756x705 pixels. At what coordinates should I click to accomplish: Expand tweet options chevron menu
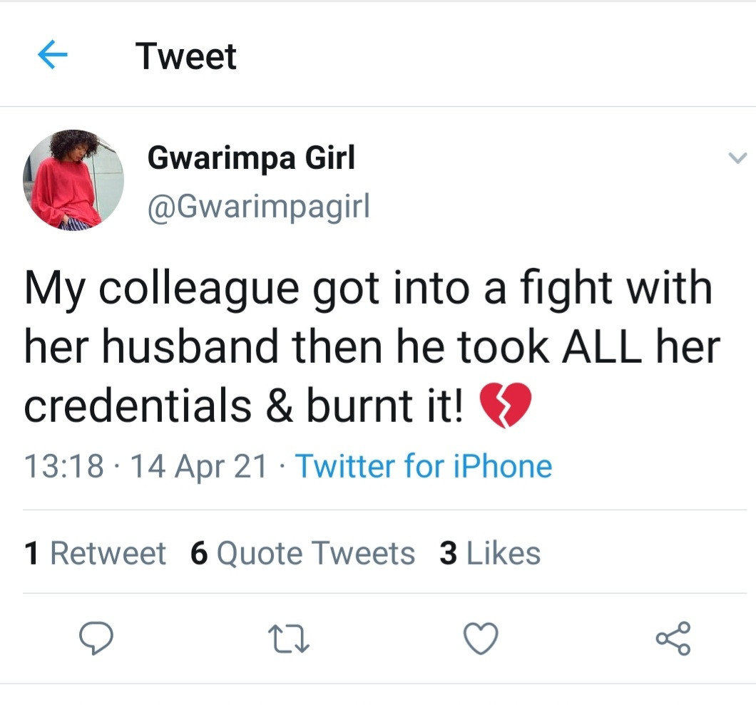pyautogui.click(x=737, y=158)
